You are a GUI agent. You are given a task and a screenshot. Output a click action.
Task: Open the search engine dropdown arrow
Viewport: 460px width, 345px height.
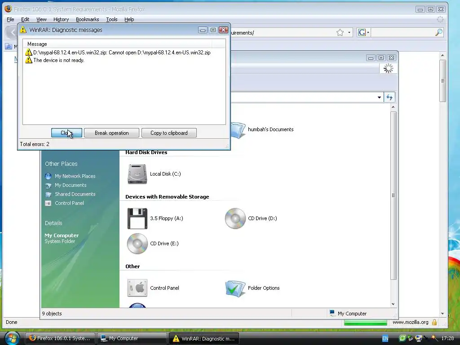tap(368, 32)
